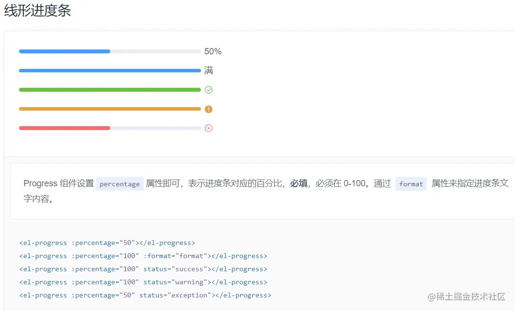Click the green success progress bar
Image resolution: width=515 pixels, height=311 pixels.
(x=109, y=89)
